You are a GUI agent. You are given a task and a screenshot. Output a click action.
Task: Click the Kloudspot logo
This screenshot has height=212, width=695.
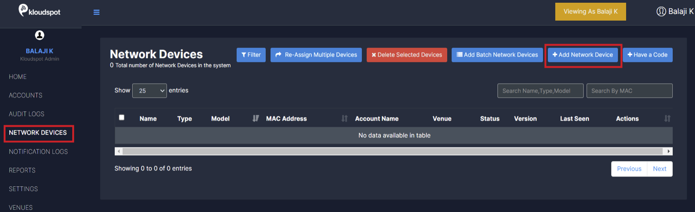coord(39,11)
